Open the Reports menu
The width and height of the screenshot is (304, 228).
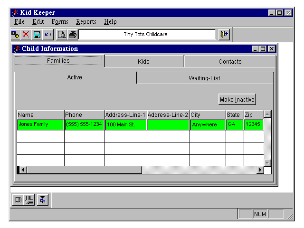[x=86, y=22]
